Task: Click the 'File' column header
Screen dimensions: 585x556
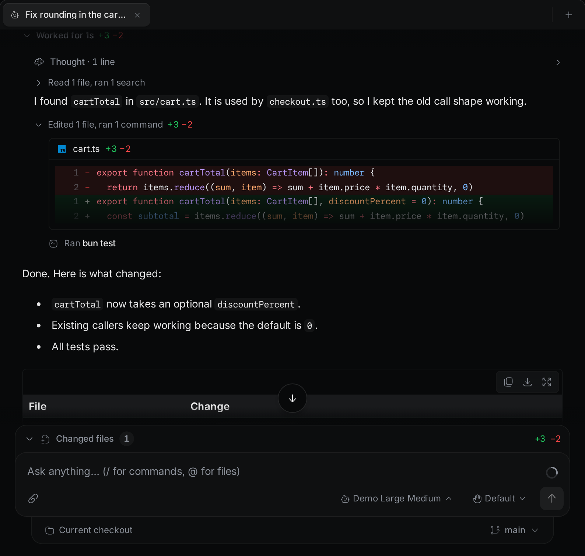Action: pyautogui.click(x=38, y=406)
